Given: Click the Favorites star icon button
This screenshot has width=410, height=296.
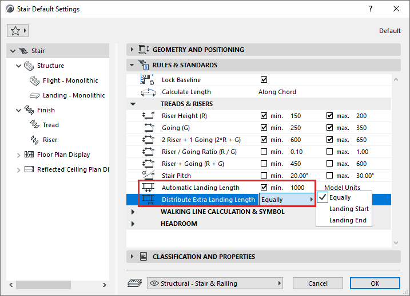Looking at the screenshot, I should [x=17, y=30].
